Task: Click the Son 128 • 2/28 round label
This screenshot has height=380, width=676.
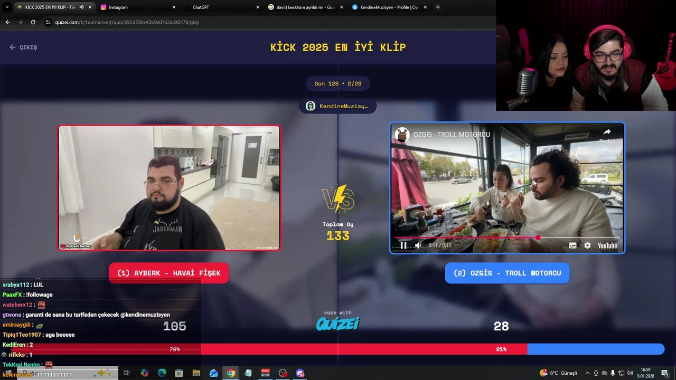Action: pos(338,83)
